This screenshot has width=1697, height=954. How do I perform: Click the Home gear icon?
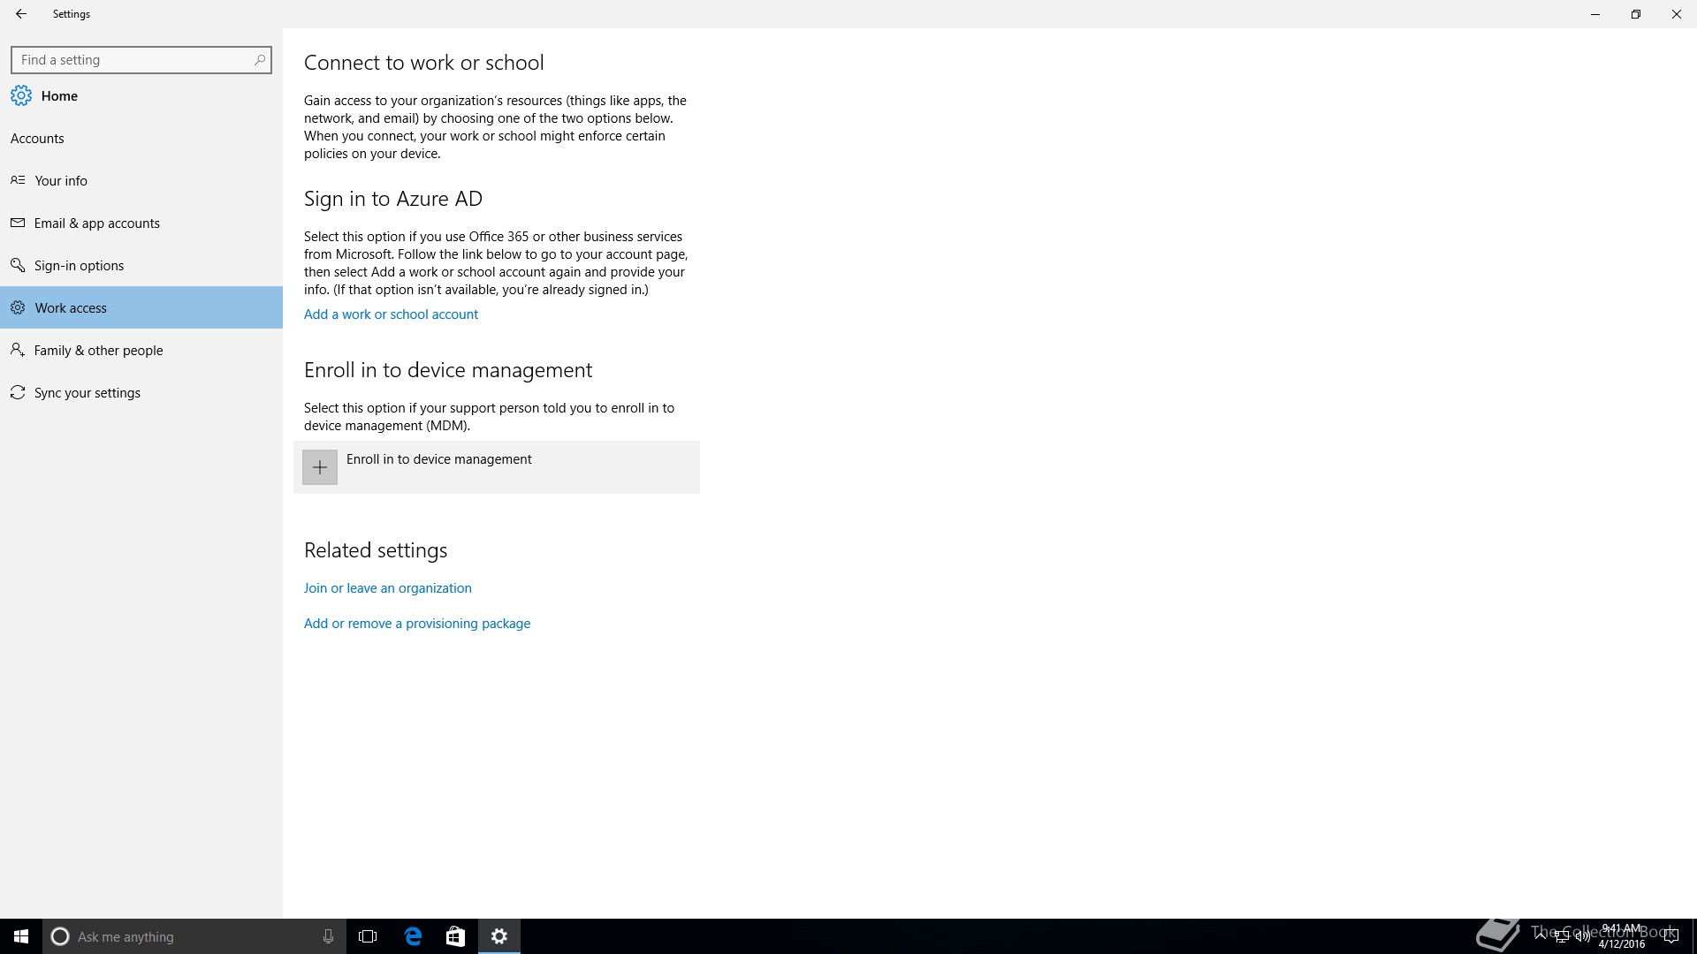tap(21, 95)
